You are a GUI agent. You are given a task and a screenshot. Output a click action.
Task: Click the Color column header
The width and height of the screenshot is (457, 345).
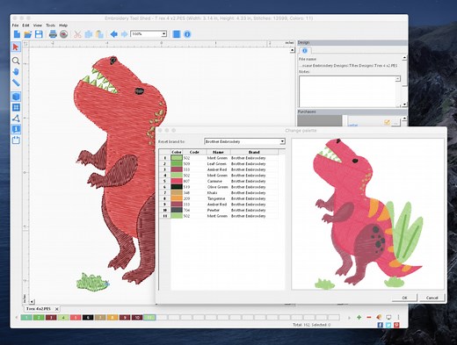[x=177, y=152]
